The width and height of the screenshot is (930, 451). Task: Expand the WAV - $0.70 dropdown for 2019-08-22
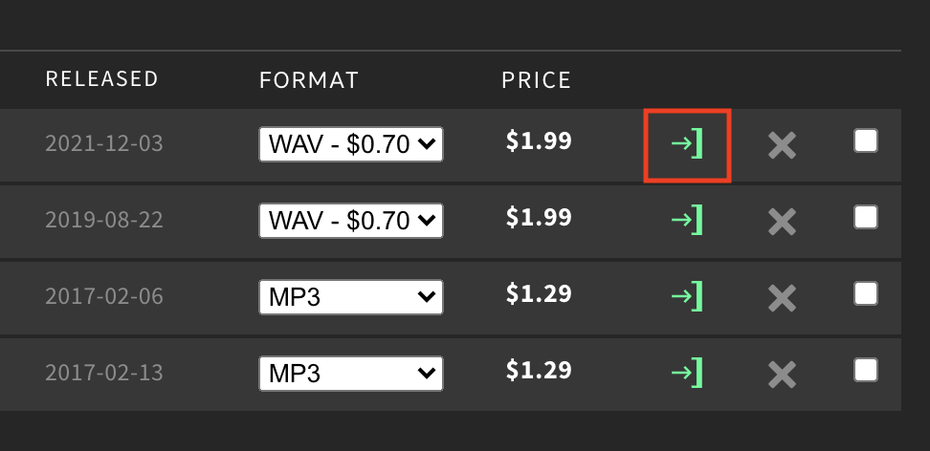point(351,221)
